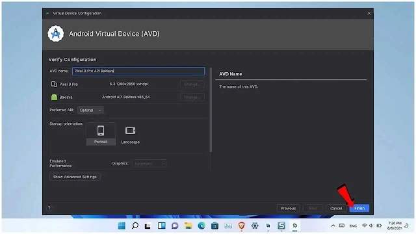
Task: Close the Virtual Device Configuration dialog
Action: click(369, 13)
